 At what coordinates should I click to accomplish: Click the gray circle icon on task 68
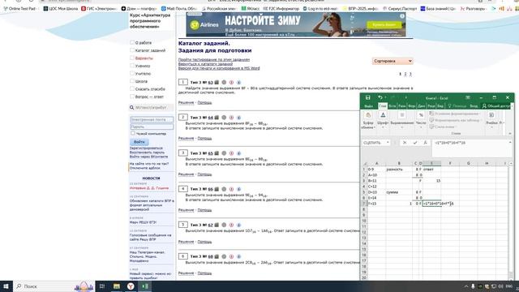pyautogui.click(x=224, y=256)
